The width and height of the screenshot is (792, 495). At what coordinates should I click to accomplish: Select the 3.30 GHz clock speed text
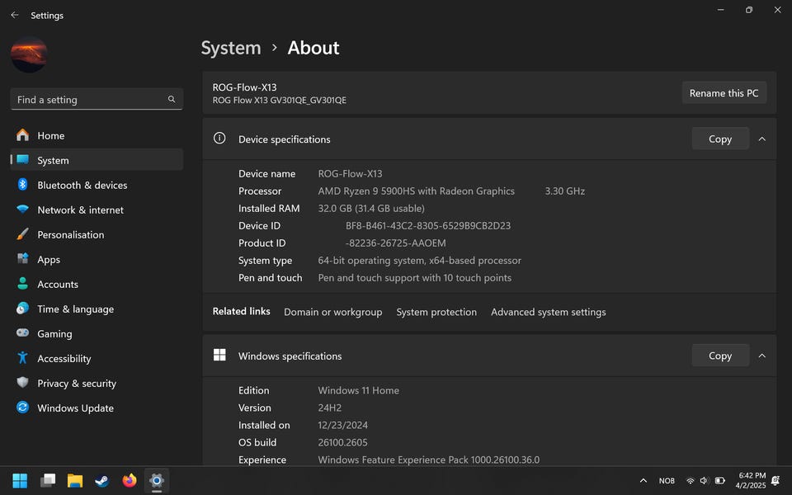click(564, 191)
